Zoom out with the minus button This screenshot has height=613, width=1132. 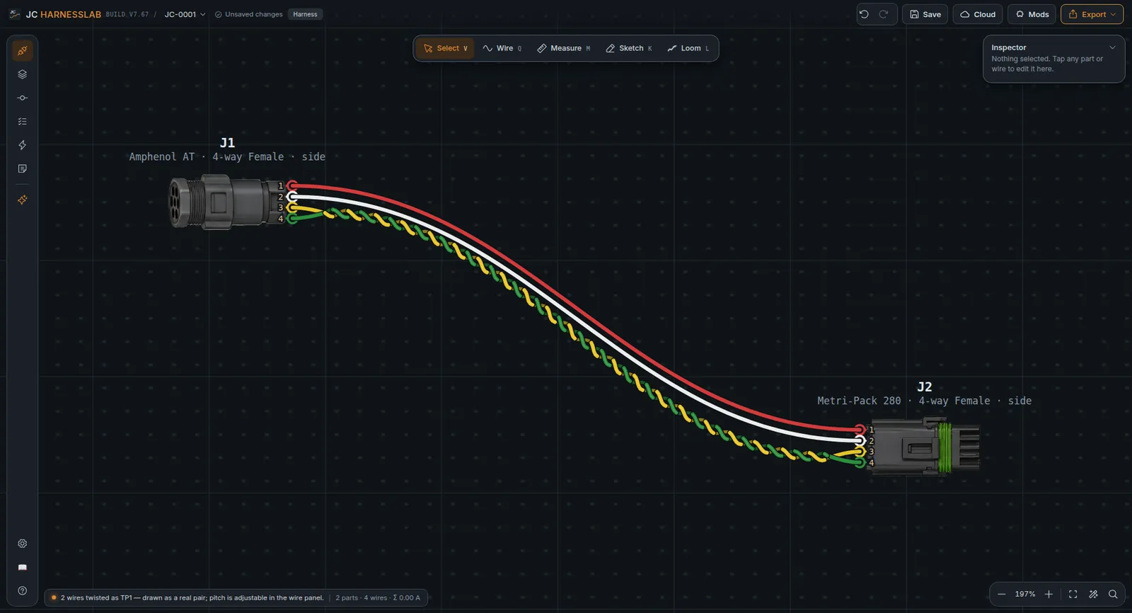[x=1001, y=595]
